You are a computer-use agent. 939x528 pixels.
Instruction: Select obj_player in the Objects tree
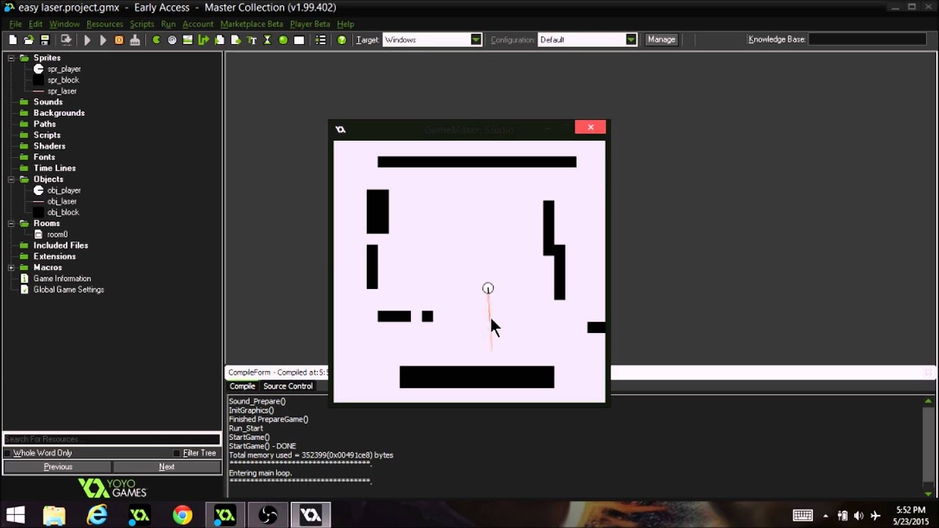tap(64, 191)
